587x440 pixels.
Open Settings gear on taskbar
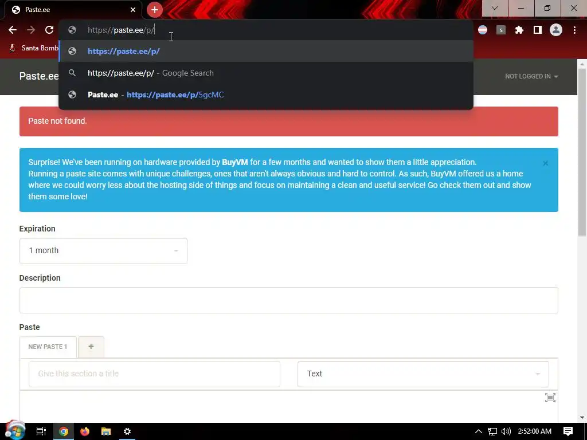click(x=127, y=431)
